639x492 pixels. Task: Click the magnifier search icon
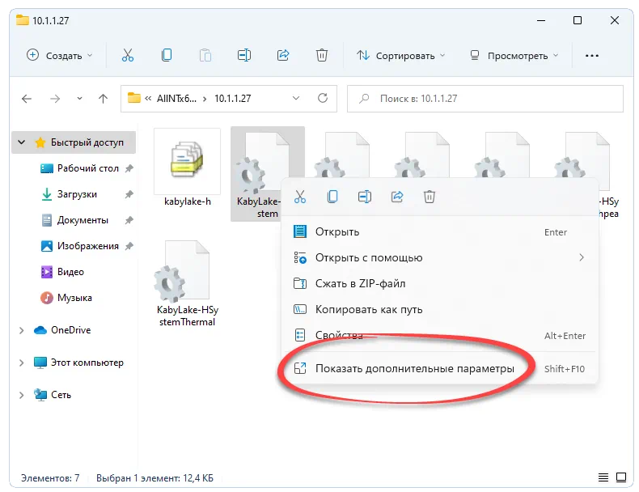pyautogui.click(x=364, y=98)
